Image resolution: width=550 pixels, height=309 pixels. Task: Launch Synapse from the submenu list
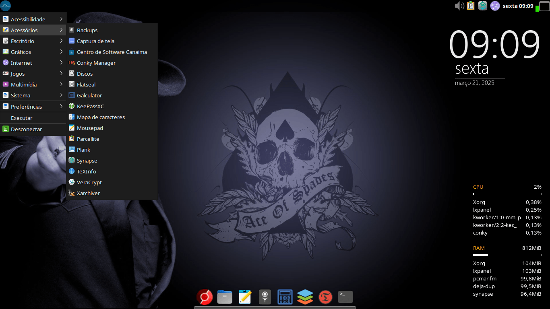[112, 161]
